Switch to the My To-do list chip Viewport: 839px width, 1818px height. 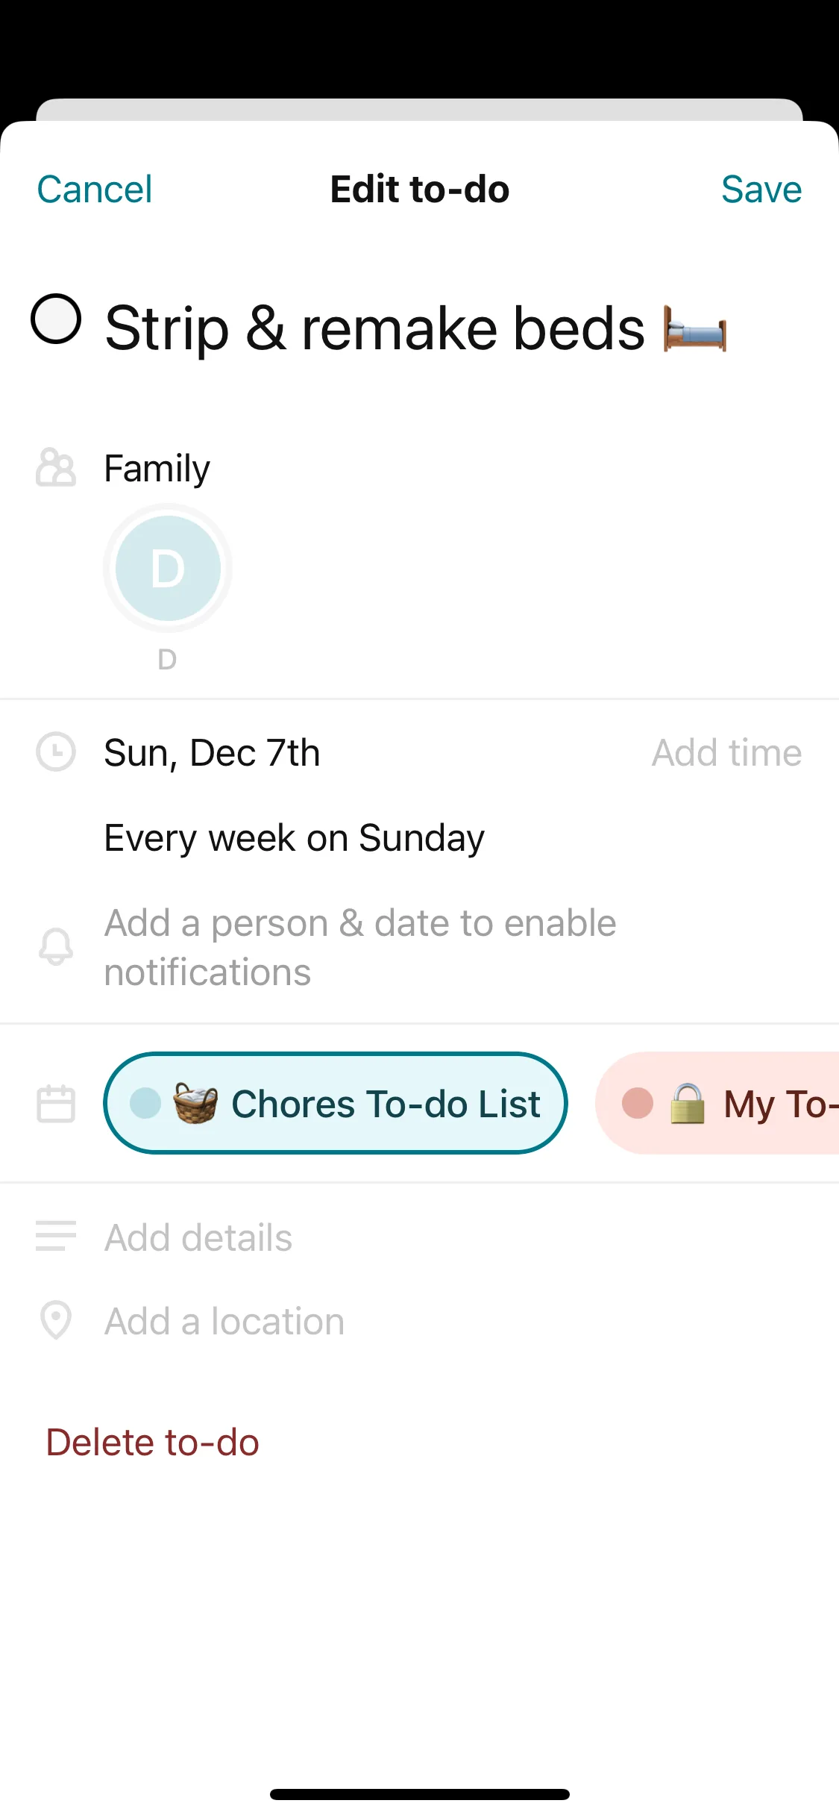[776, 1103]
